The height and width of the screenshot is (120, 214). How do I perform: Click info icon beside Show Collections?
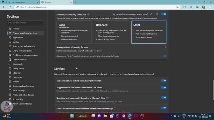[x=115, y=108]
